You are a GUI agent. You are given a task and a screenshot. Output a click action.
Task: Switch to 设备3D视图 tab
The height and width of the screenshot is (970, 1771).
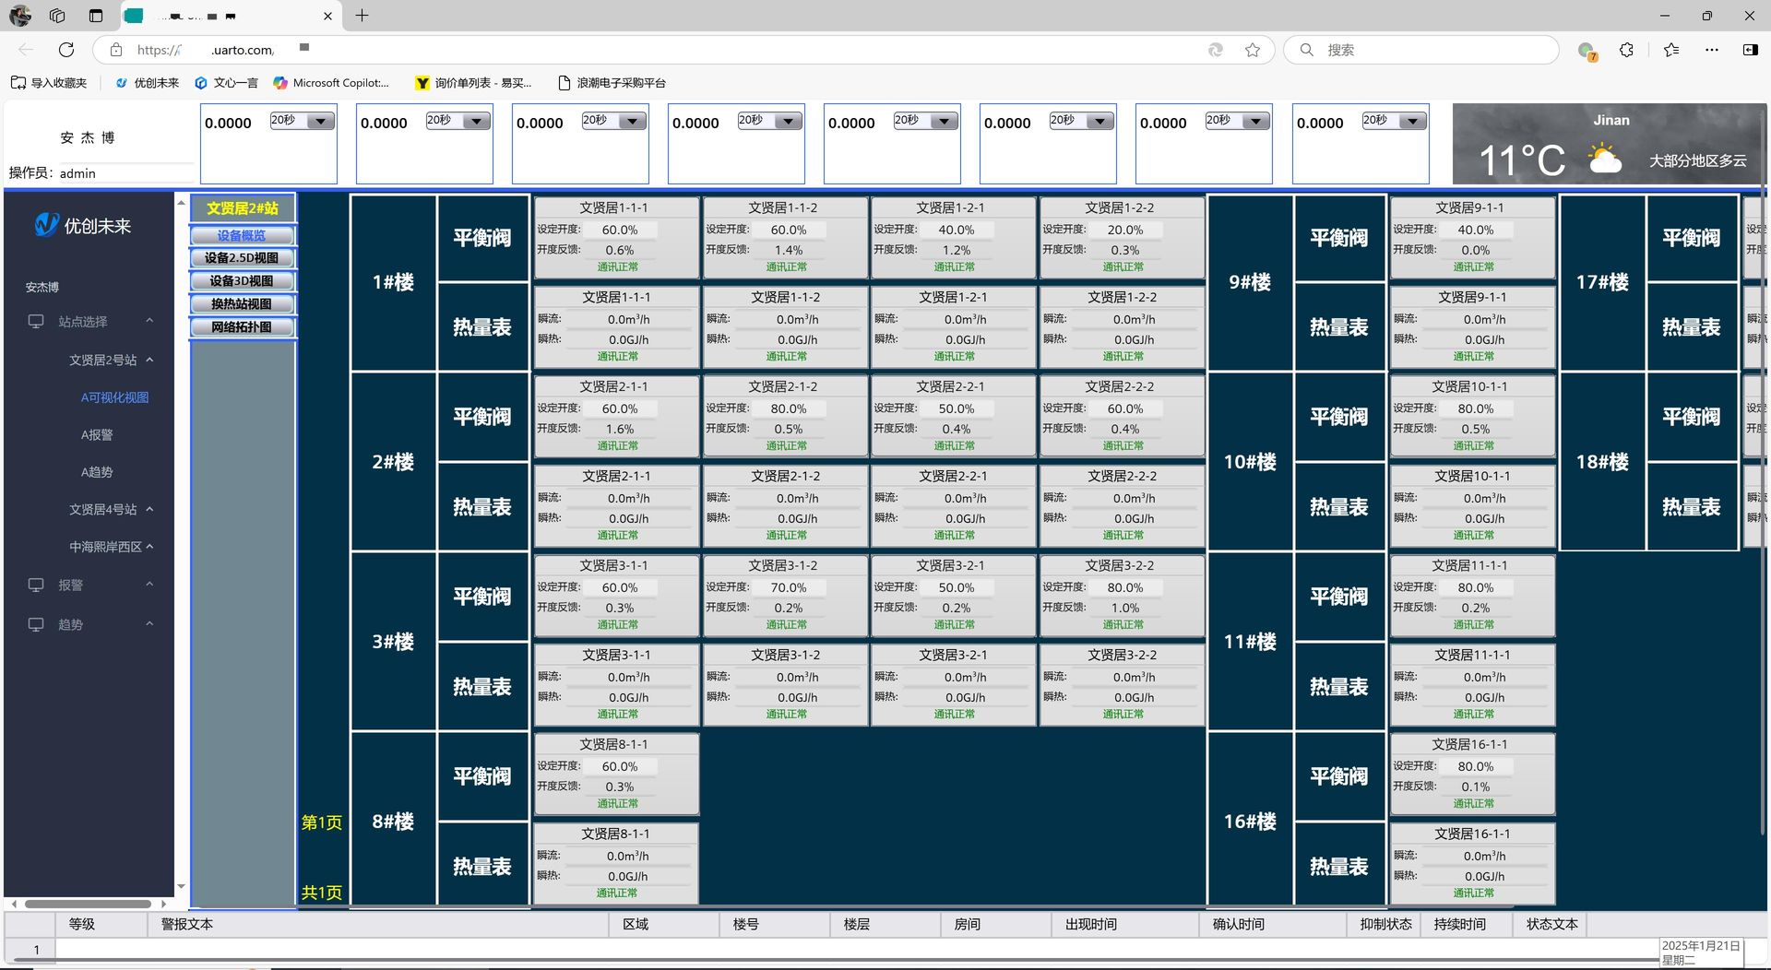pos(242,281)
